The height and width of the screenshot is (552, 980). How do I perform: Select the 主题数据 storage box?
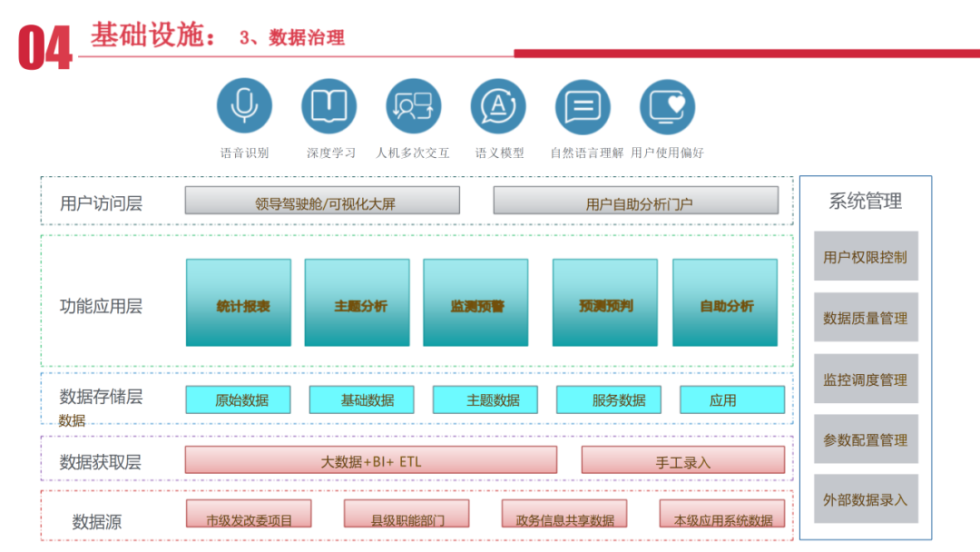pyautogui.click(x=485, y=400)
